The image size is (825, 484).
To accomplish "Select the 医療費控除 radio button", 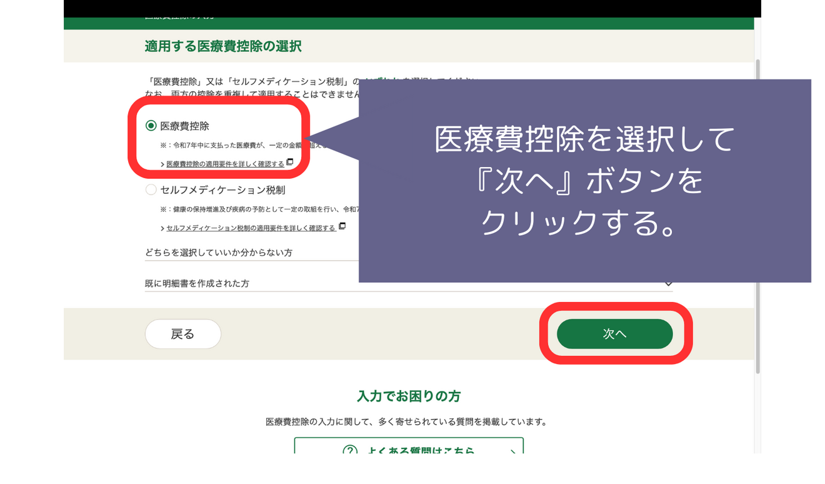I will [x=151, y=126].
